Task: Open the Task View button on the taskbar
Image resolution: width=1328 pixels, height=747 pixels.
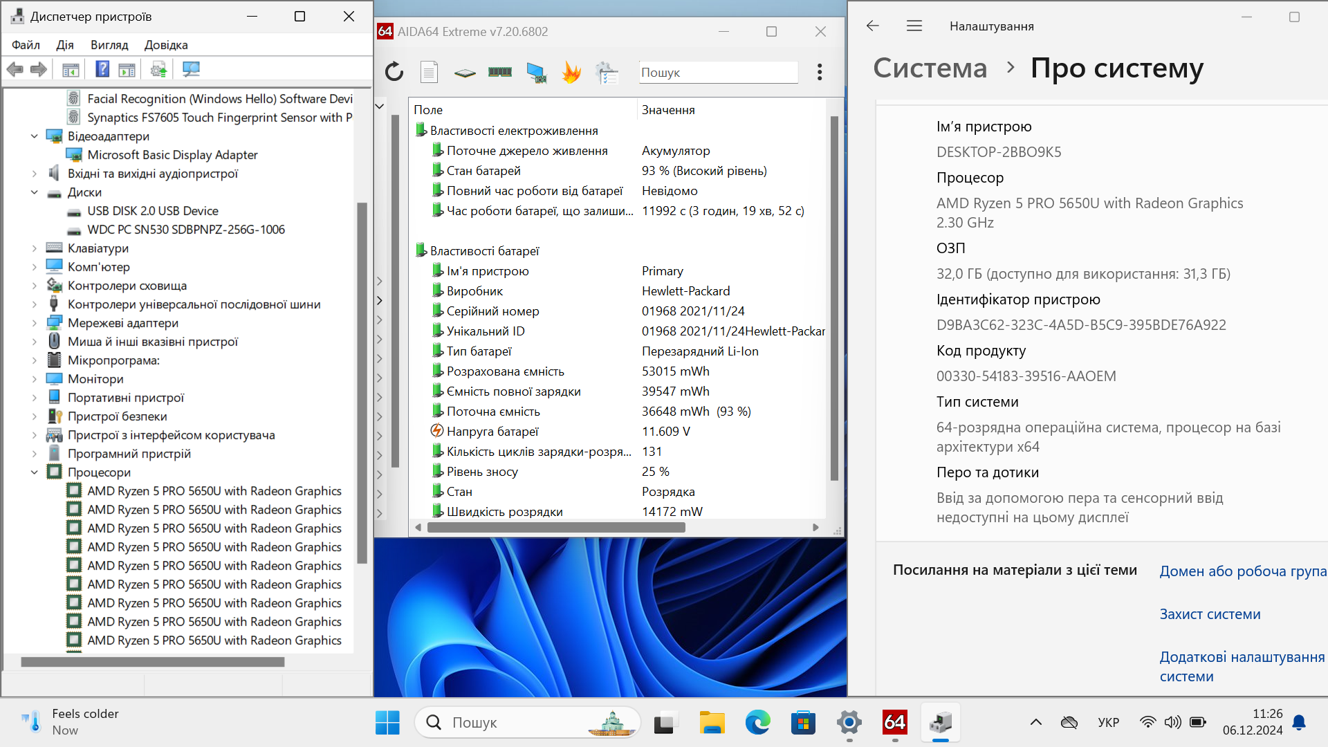Action: tap(665, 723)
